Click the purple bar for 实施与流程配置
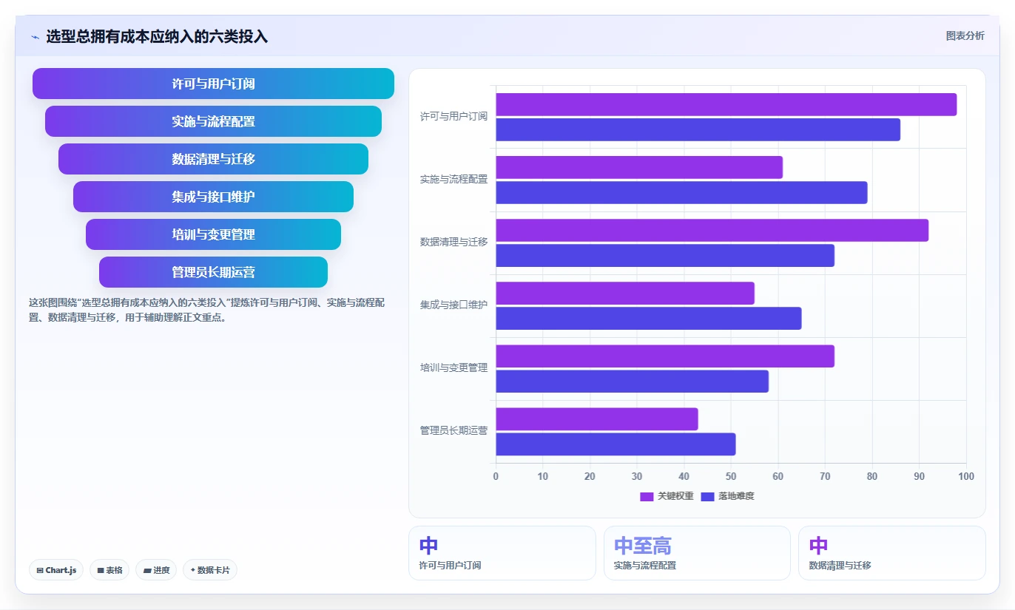Screen dimensions: 1015x610 (639, 167)
